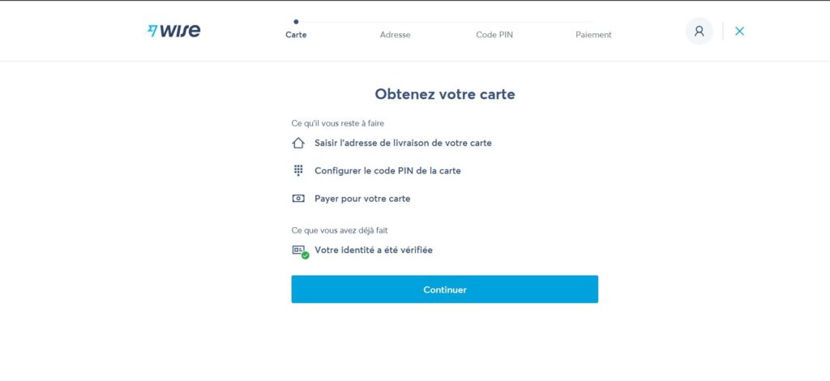Click the step progress bar line
830x381 pixels.
pyautogui.click(x=446, y=22)
